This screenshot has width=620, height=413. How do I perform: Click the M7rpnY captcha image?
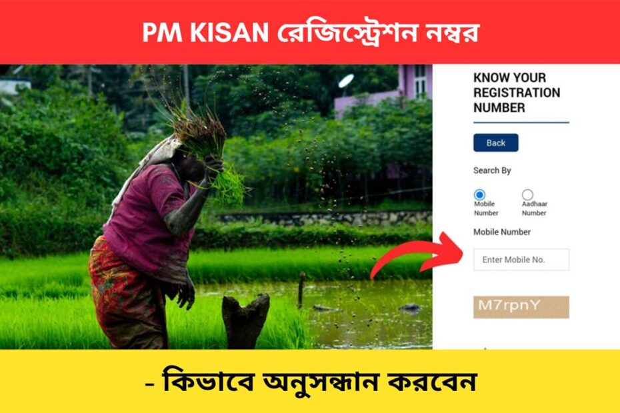click(521, 307)
